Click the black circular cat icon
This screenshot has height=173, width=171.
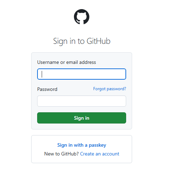click(x=82, y=17)
